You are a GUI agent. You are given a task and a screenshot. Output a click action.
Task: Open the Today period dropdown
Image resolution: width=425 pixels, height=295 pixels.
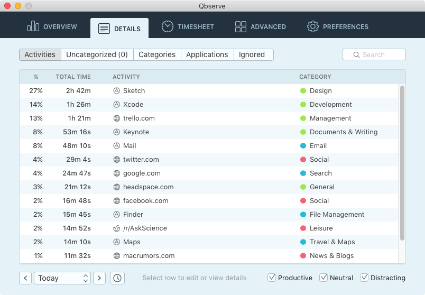tap(62, 278)
